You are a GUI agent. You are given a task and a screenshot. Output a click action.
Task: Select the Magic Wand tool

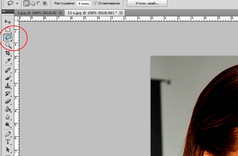click(x=8, y=45)
